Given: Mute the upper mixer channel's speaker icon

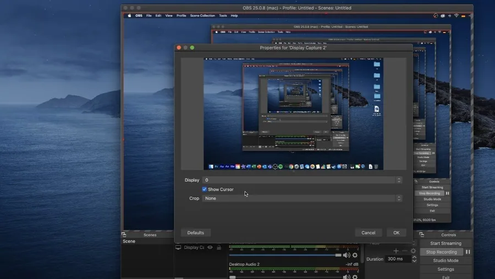Looking at the screenshot, I should point(346,255).
